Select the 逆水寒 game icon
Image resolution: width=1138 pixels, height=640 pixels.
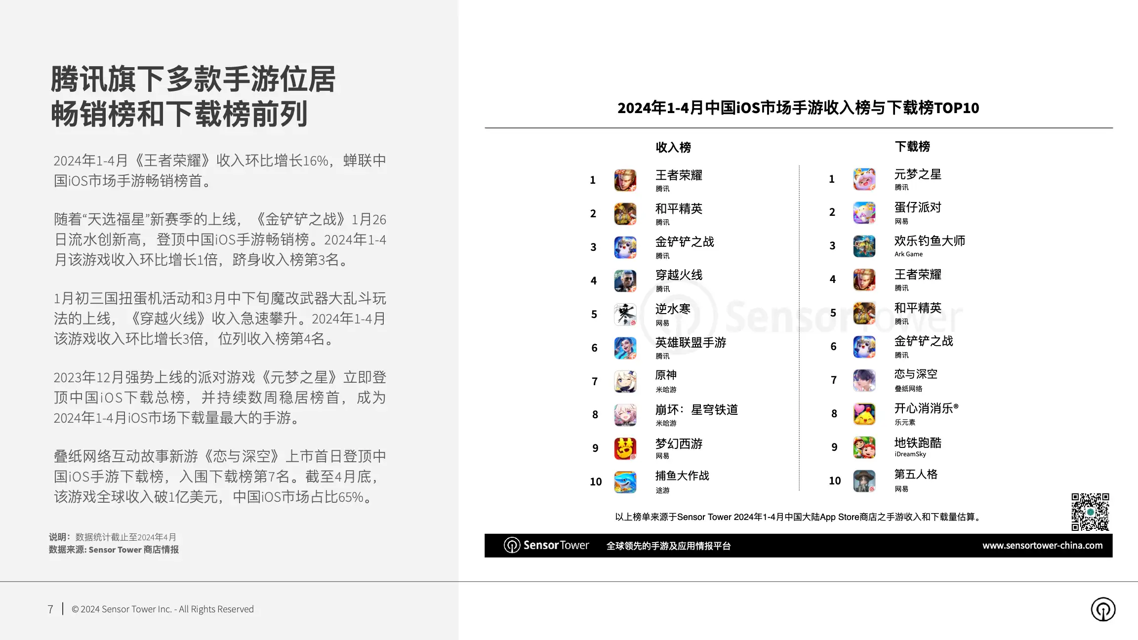(x=625, y=315)
